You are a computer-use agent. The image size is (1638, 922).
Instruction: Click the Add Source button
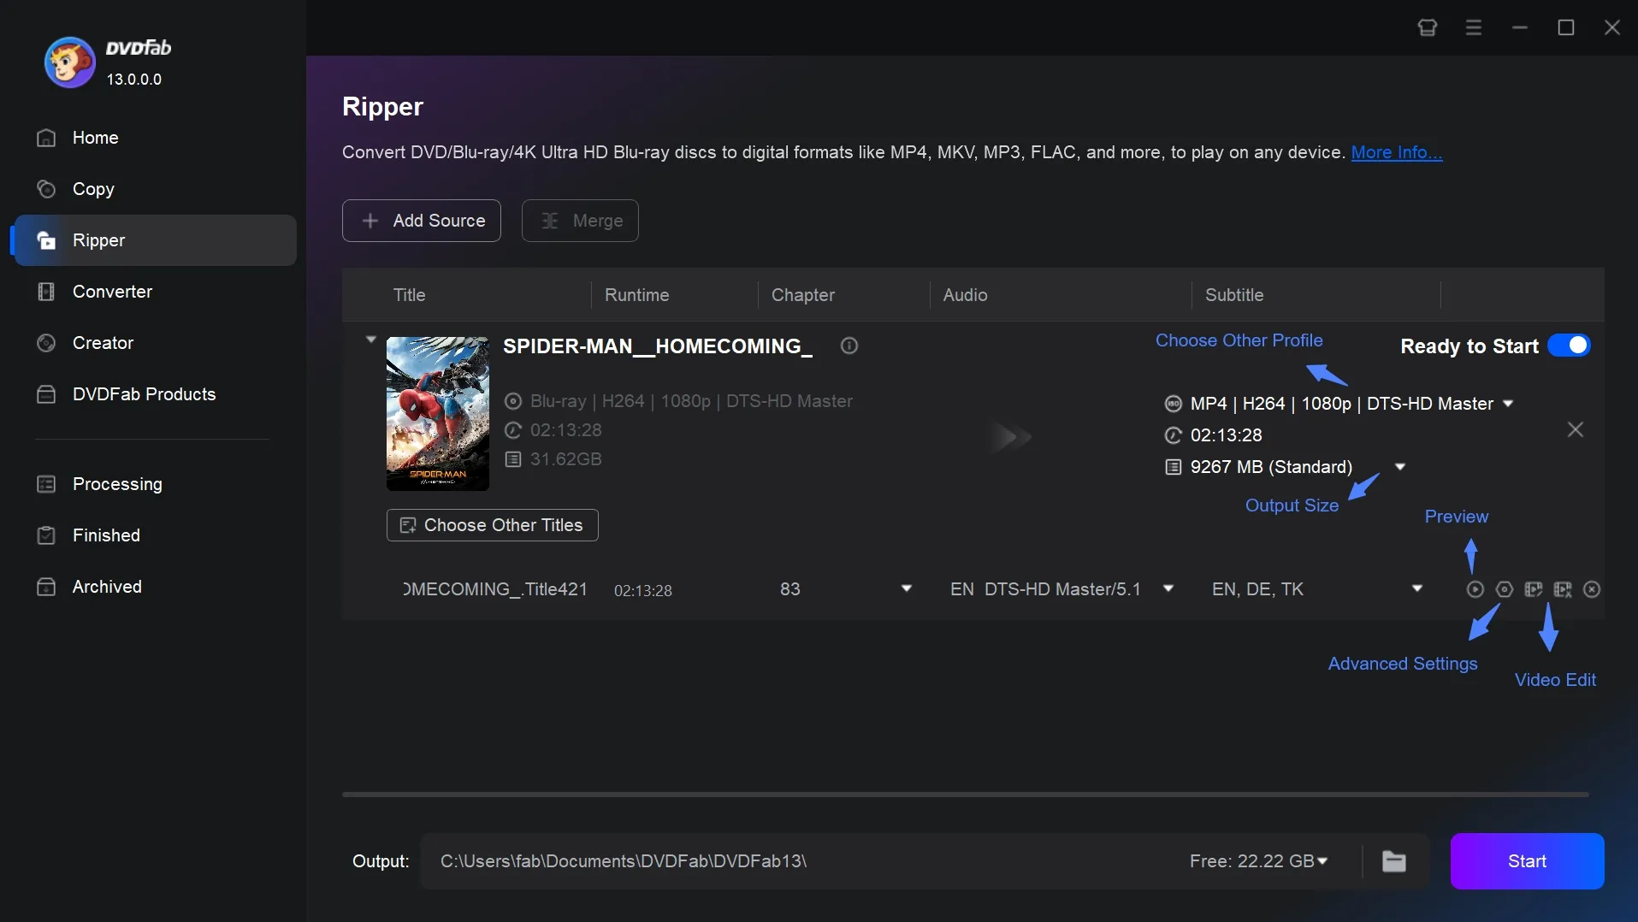click(x=421, y=221)
